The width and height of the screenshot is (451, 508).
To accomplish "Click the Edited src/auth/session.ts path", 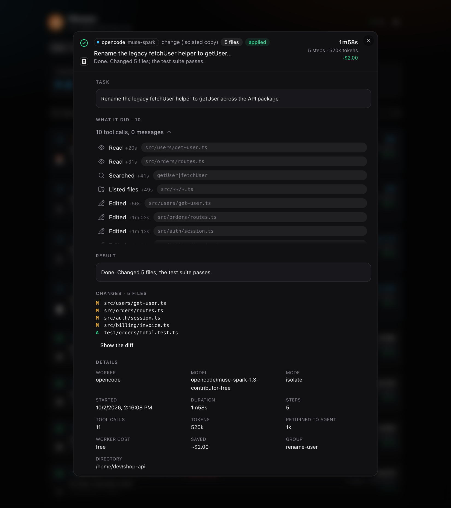I will (260, 231).
